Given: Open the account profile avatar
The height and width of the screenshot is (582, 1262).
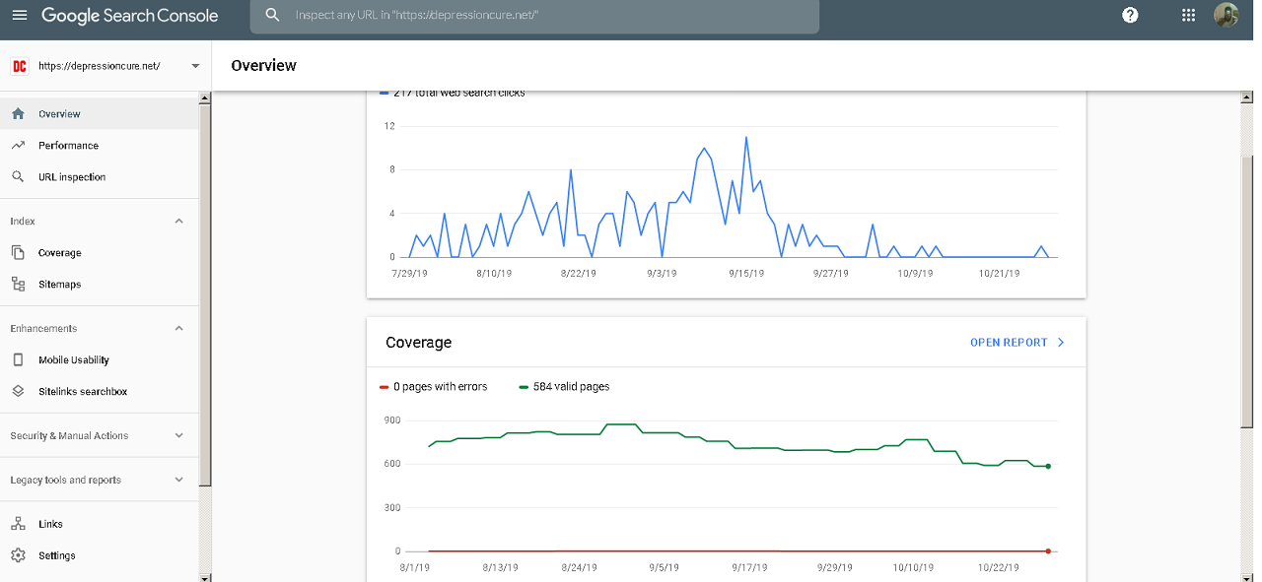Looking at the screenshot, I should pyautogui.click(x=1227, y=16).
